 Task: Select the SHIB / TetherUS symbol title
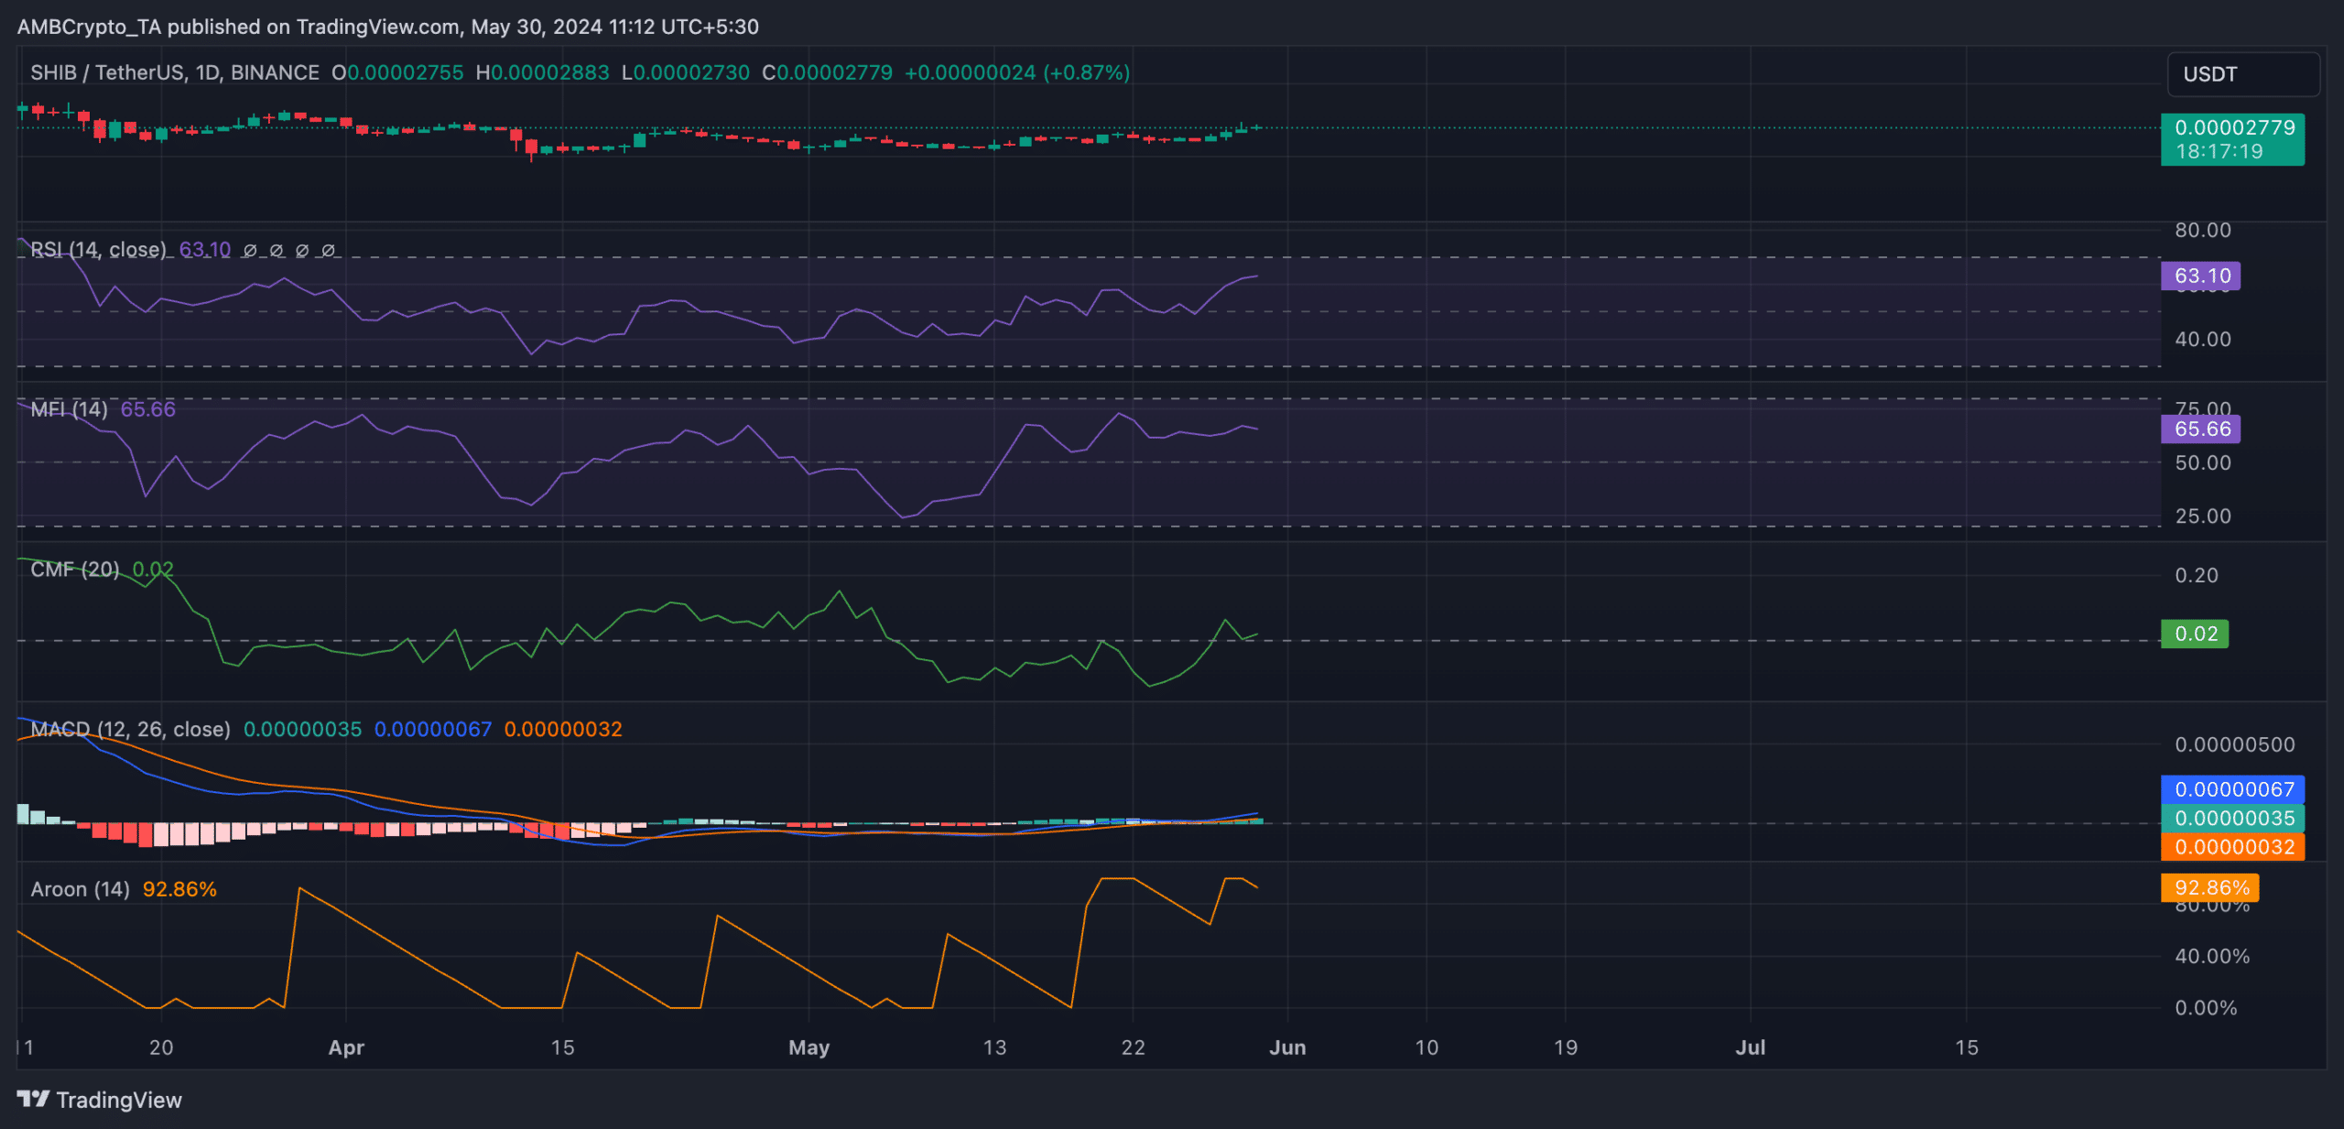point(175,72)
